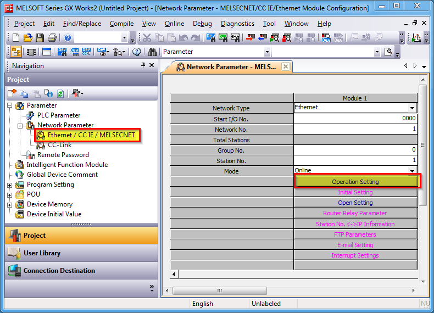The height and width of the screenshot is (313, 434).
Task: Click New Data icon in Project panel
Action: coord(12,93)
